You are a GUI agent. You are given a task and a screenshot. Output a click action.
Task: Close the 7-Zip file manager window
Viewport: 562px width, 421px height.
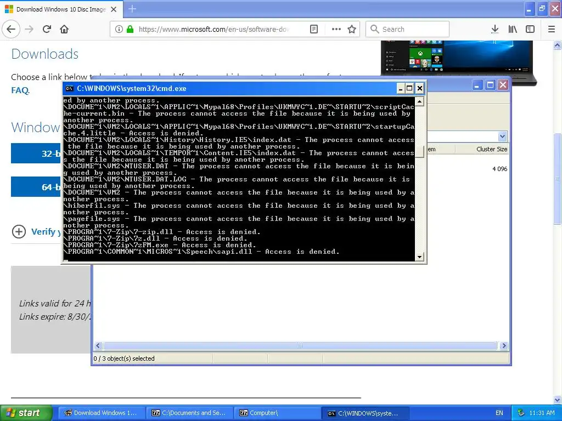503,85
